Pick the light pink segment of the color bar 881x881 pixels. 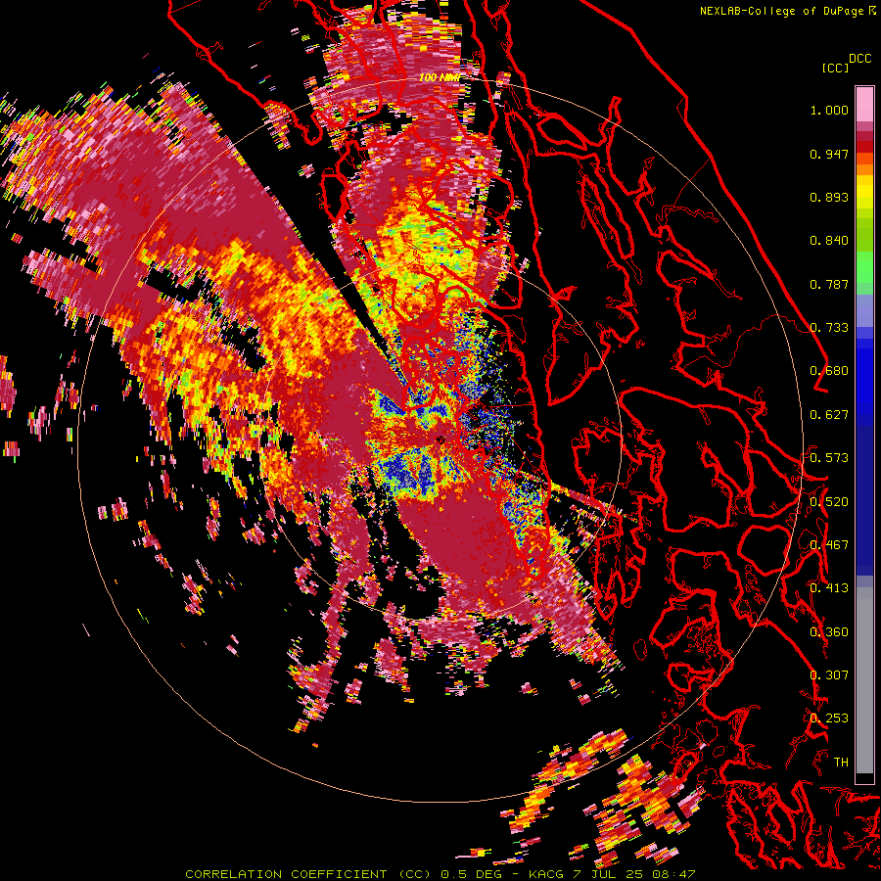pos(864,105)
